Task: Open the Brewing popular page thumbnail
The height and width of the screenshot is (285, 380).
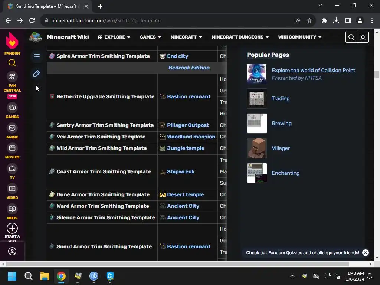Action: tap(257, 123)
